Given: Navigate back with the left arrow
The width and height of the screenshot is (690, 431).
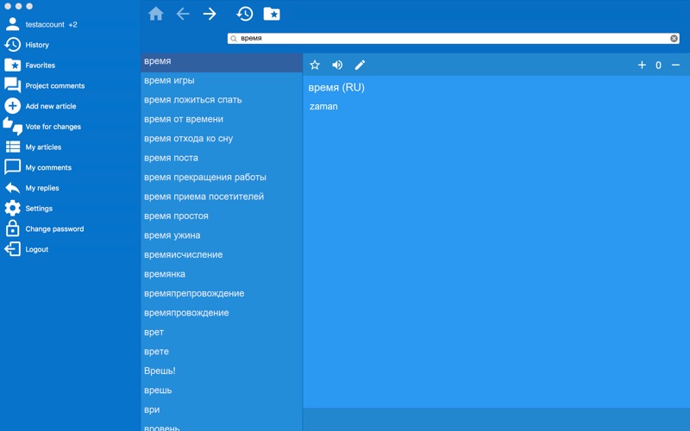Looking at the screenshot, I should click(x=183, y=14).
